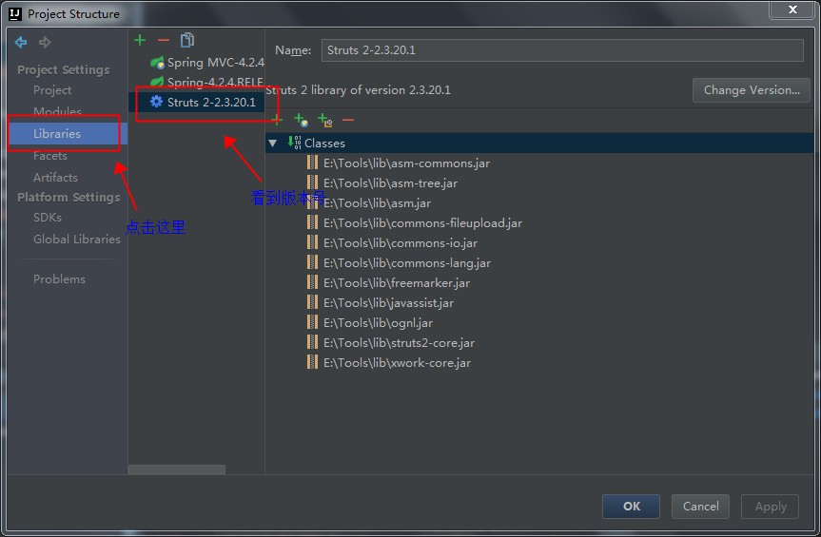Click the jar icon for ognl.jar
The height and width of the screenshot is (537, 821).
[x=312, y=322]
